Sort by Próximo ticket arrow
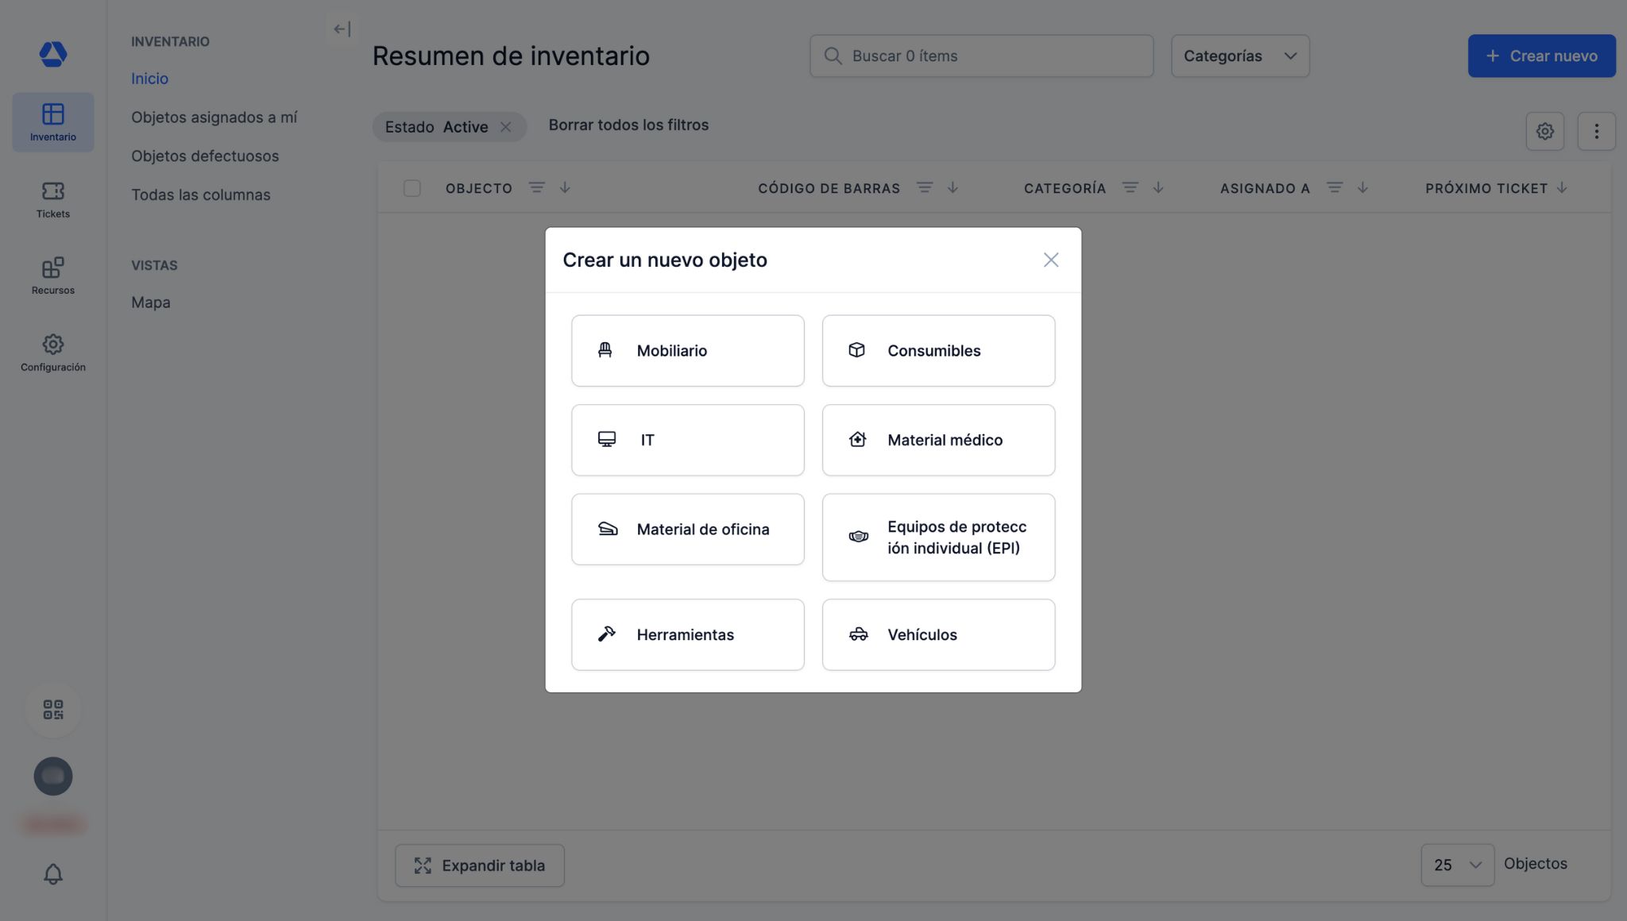This screenshot has width=1627, height=921. point(1562,188)
